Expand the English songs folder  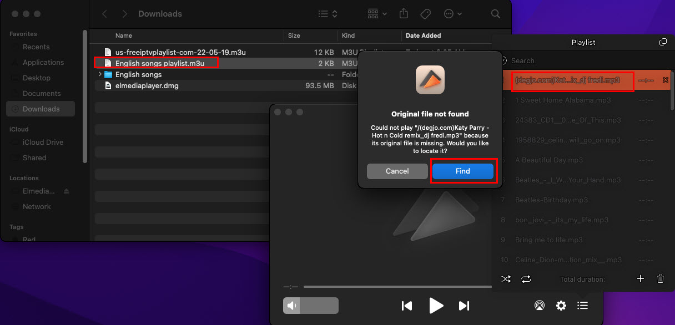pos(100,74)
